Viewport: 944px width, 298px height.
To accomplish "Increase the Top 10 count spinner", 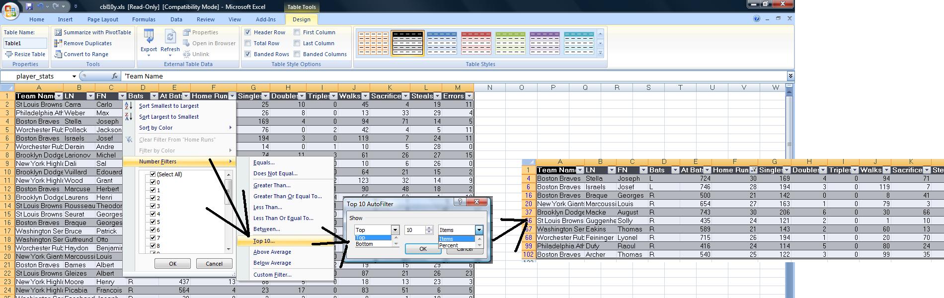I will tap(429, 228).
